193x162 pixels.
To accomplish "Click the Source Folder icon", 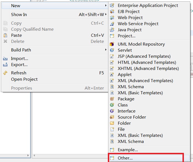I will 112,117.
